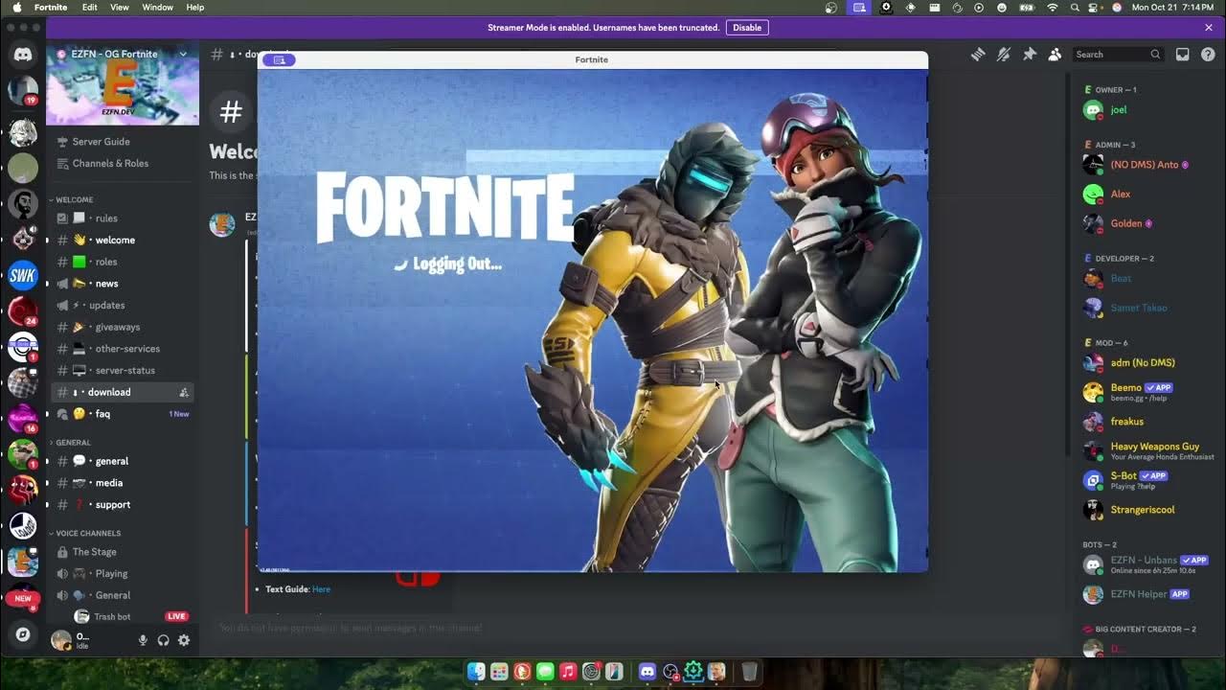1226x690 pixels.
Task: Click Spotlight search icon in menu bar
Action: [x=1075, y=7]
